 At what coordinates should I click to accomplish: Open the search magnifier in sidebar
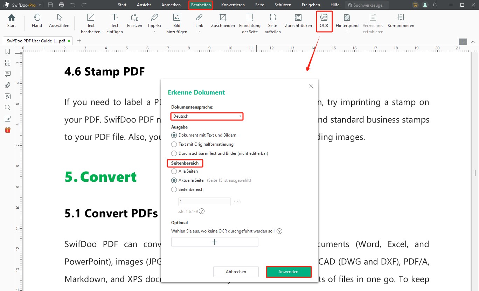tap(8, 108)
